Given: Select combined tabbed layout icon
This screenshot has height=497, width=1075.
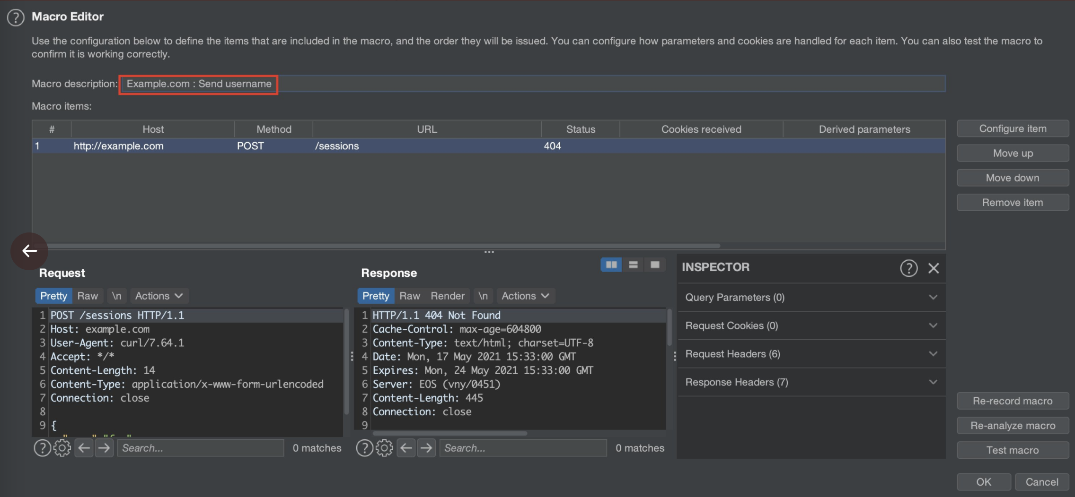Looking at the screenshot, I should tap(655, 265).
